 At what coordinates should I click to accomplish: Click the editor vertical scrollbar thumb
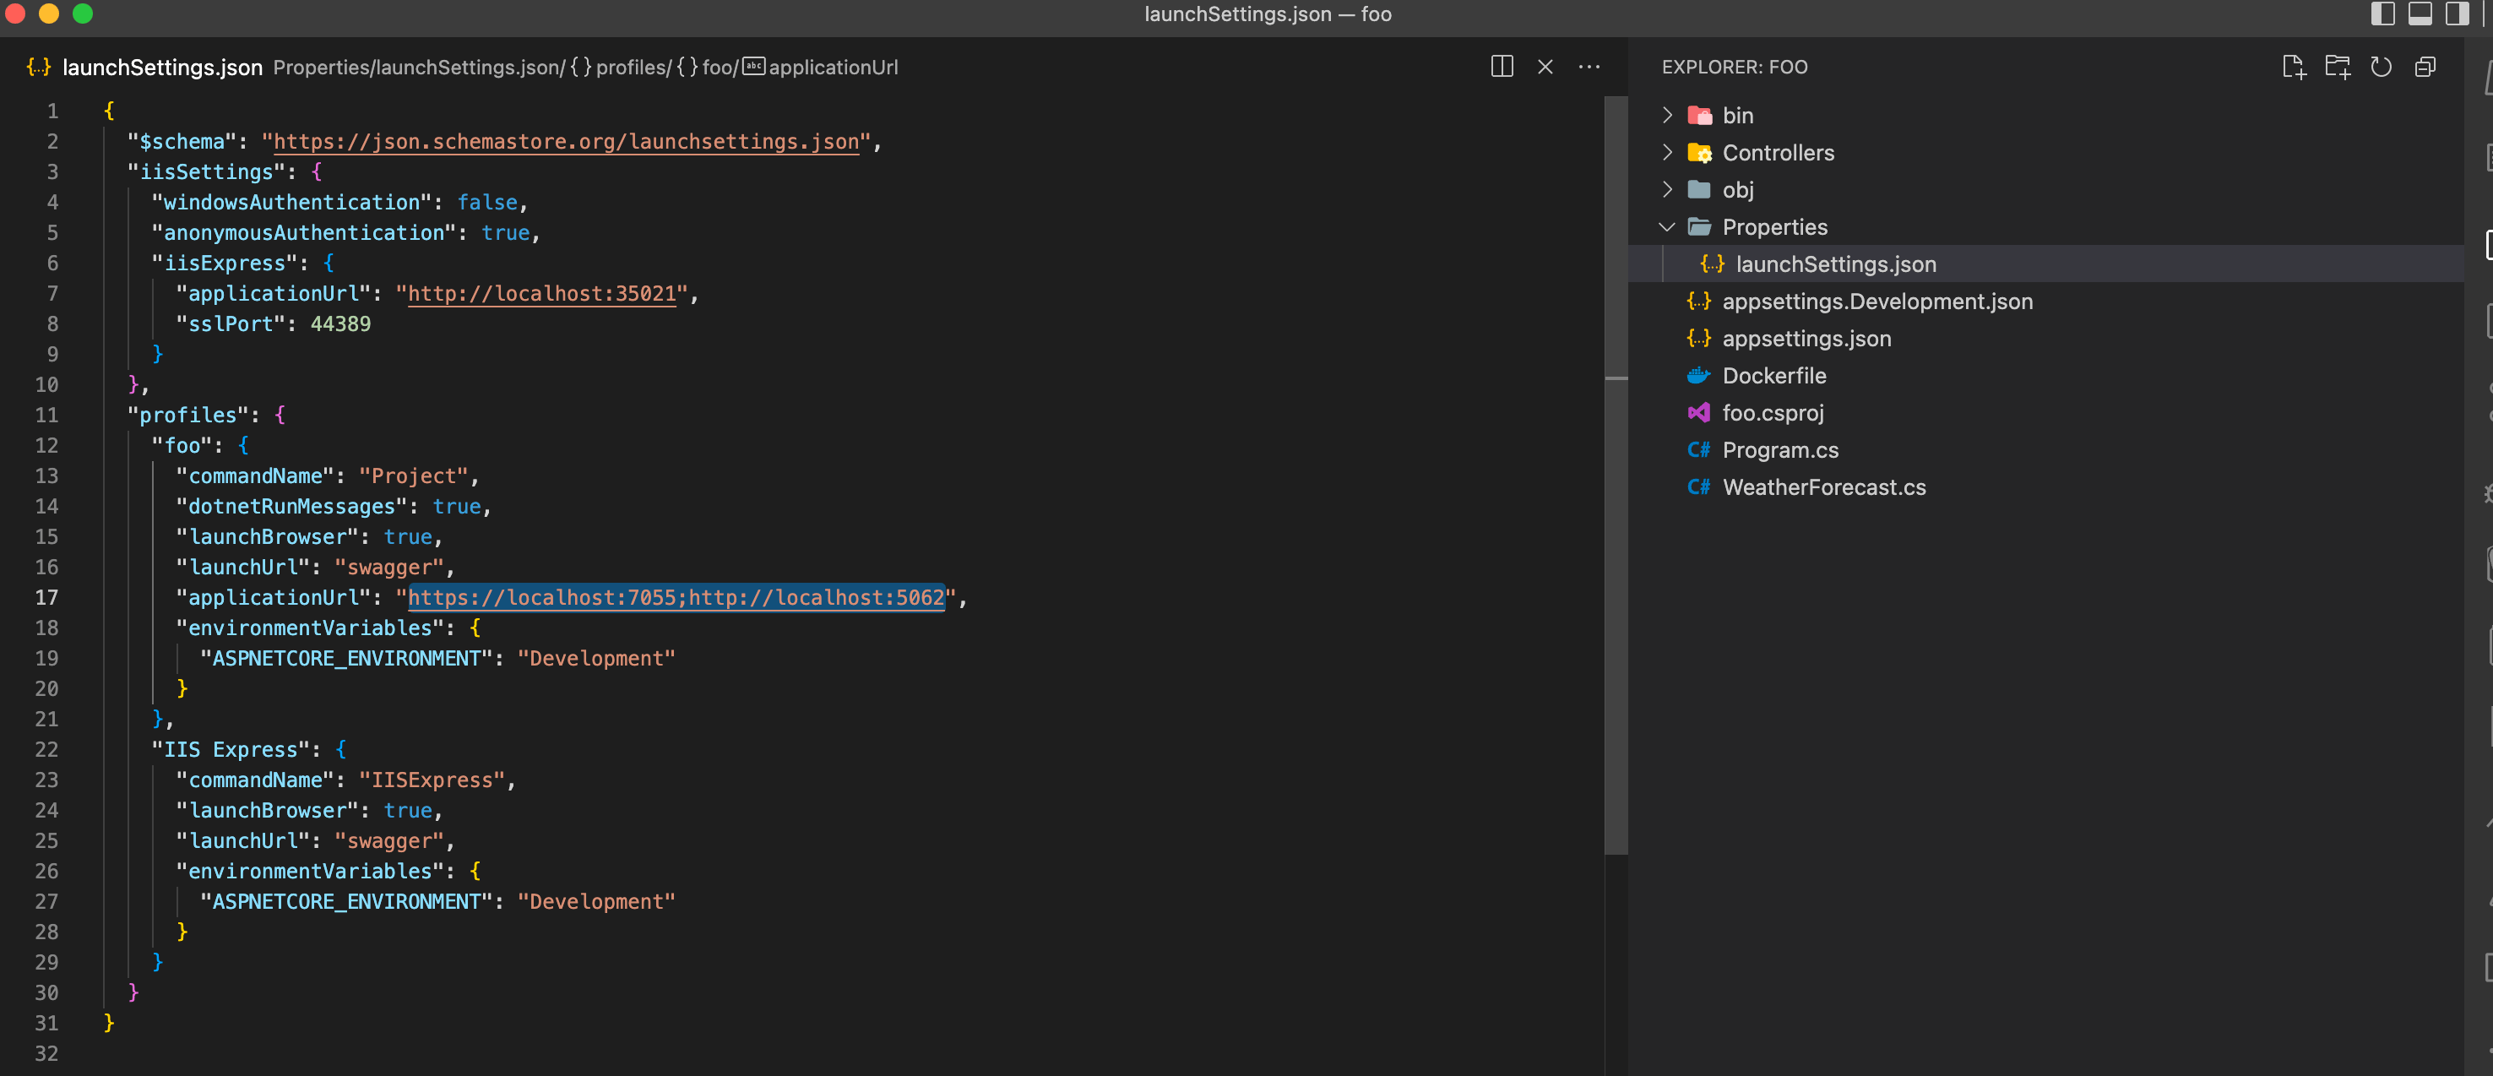click(1616, 474)
